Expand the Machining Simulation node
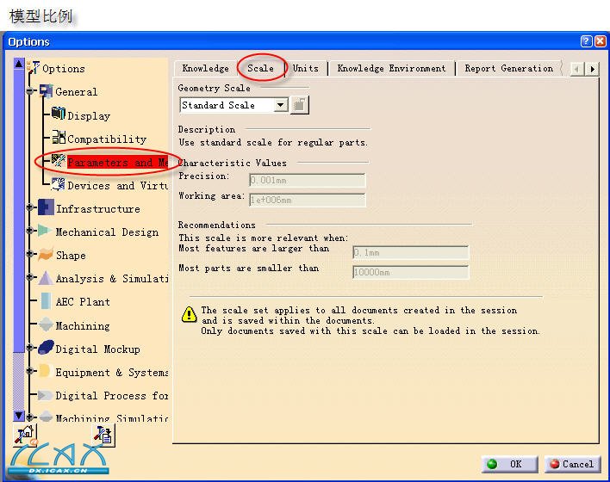Viewport: 610px width, 482px height. (x=29, y=417)
